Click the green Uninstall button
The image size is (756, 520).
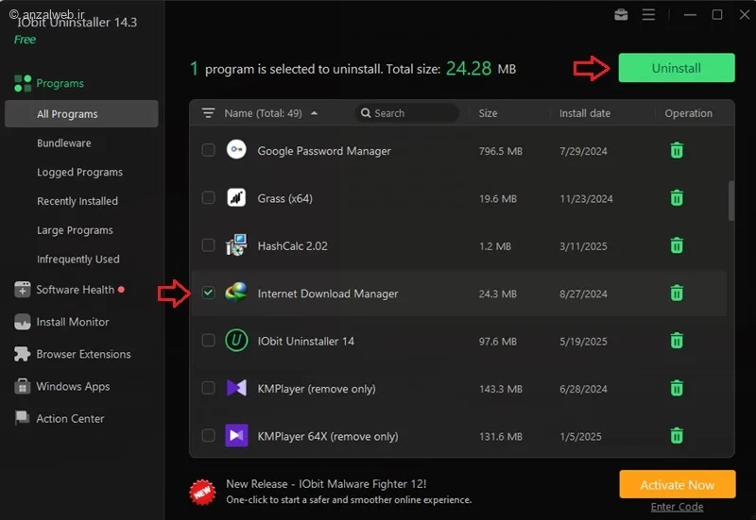(x=677, y=68)
